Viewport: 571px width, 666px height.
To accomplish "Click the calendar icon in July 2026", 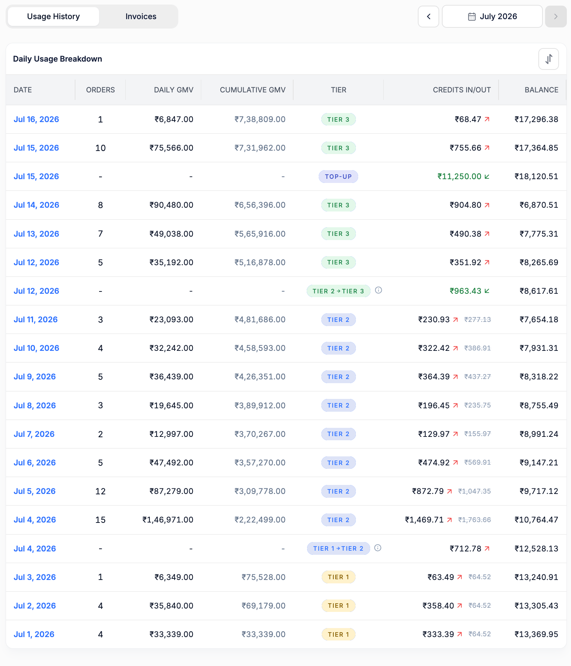I will tap(472, 17).
